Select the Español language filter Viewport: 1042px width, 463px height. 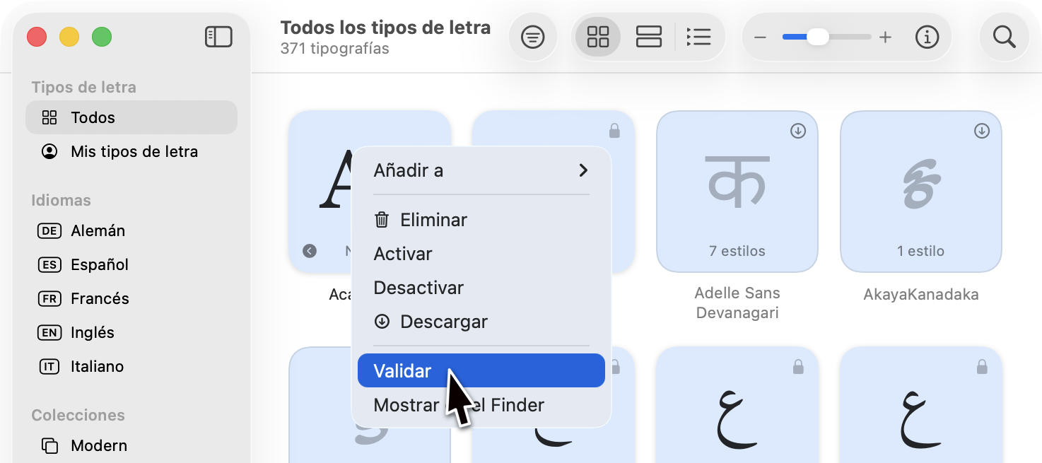(x=100, y=265)
